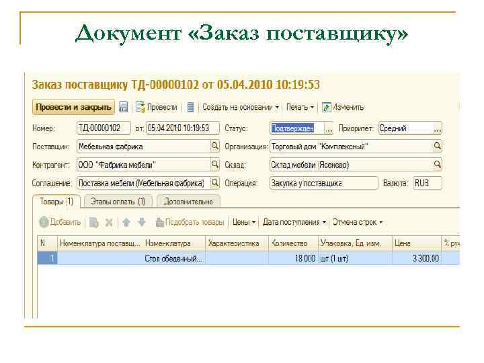This screenshot has width=484, height=363.
Task: Click the green Добавить plus icon
Action: (x=44, y=223)
